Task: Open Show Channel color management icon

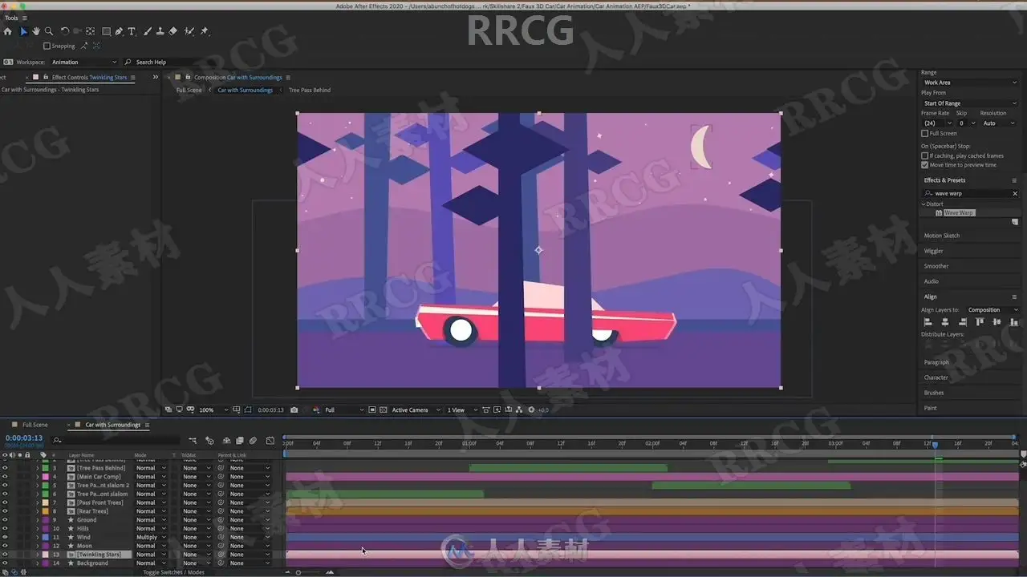Action: click(x=315, y=410)
